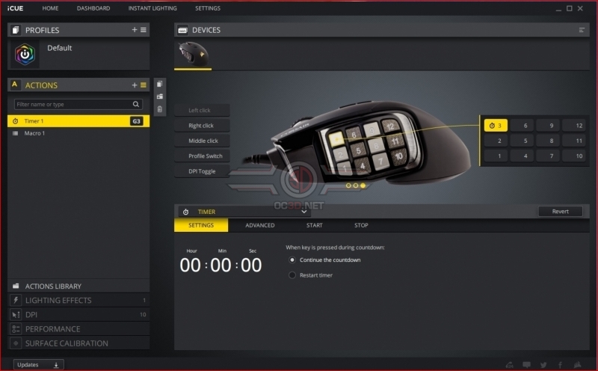Viewport: 598px width, 371px height.
Task: Set the timer Min value
Action: [x=221, y=265]
